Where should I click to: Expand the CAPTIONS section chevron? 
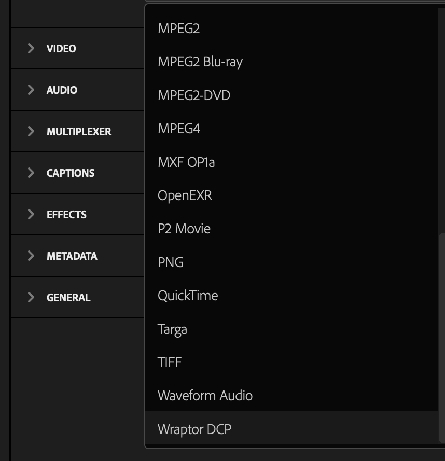tap(31, 173)
